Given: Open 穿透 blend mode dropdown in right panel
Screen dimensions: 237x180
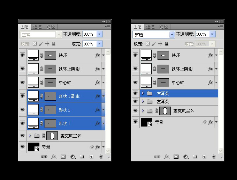Looking at the screenshot, I should [172, 35].
